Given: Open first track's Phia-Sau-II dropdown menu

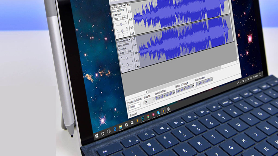Looking at the screenshot, I should coord(124,6).
